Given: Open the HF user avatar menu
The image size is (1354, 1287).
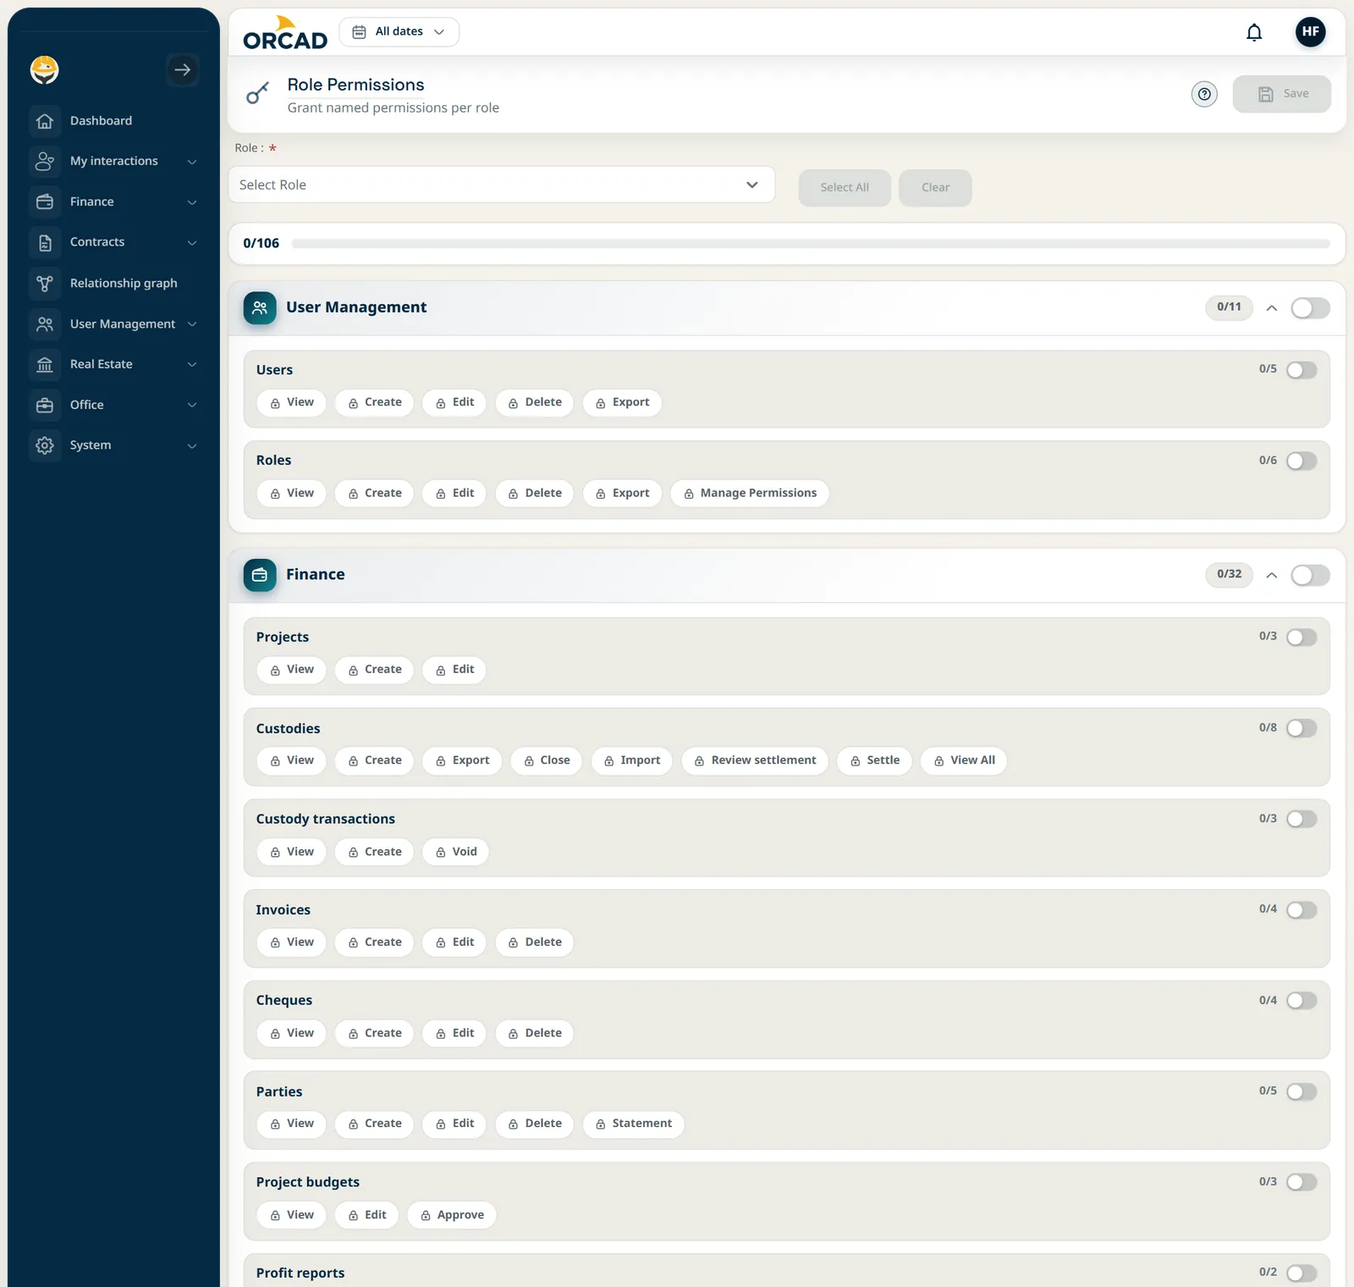Looking at the screenshot, I should 1310,32.
